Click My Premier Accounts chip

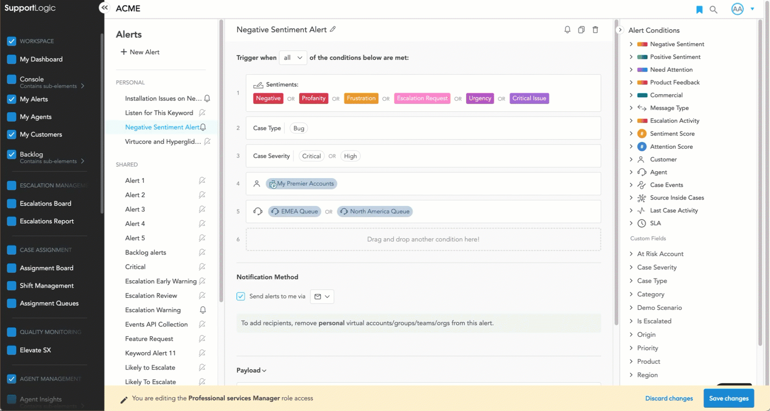[x=302, y=184]
